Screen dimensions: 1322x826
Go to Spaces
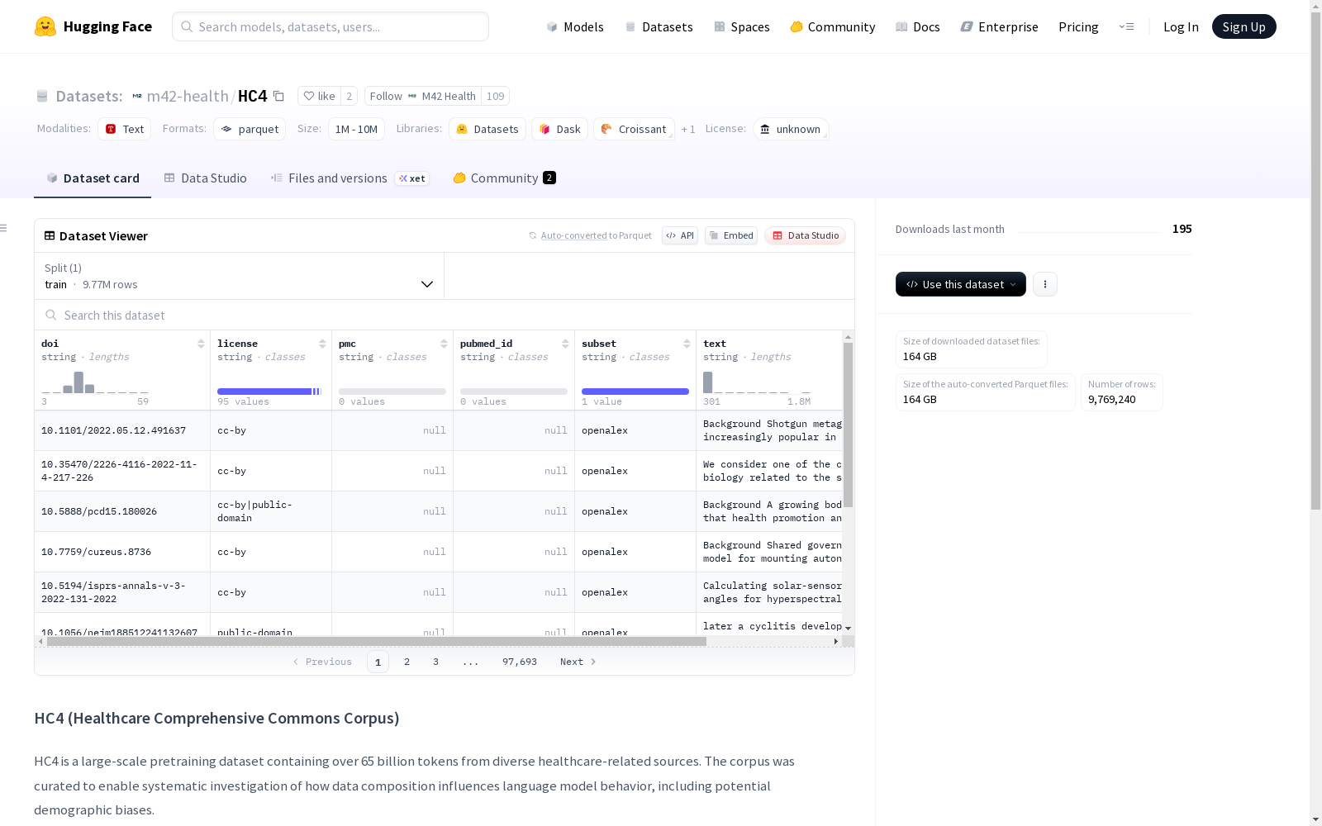coord(741,26)
